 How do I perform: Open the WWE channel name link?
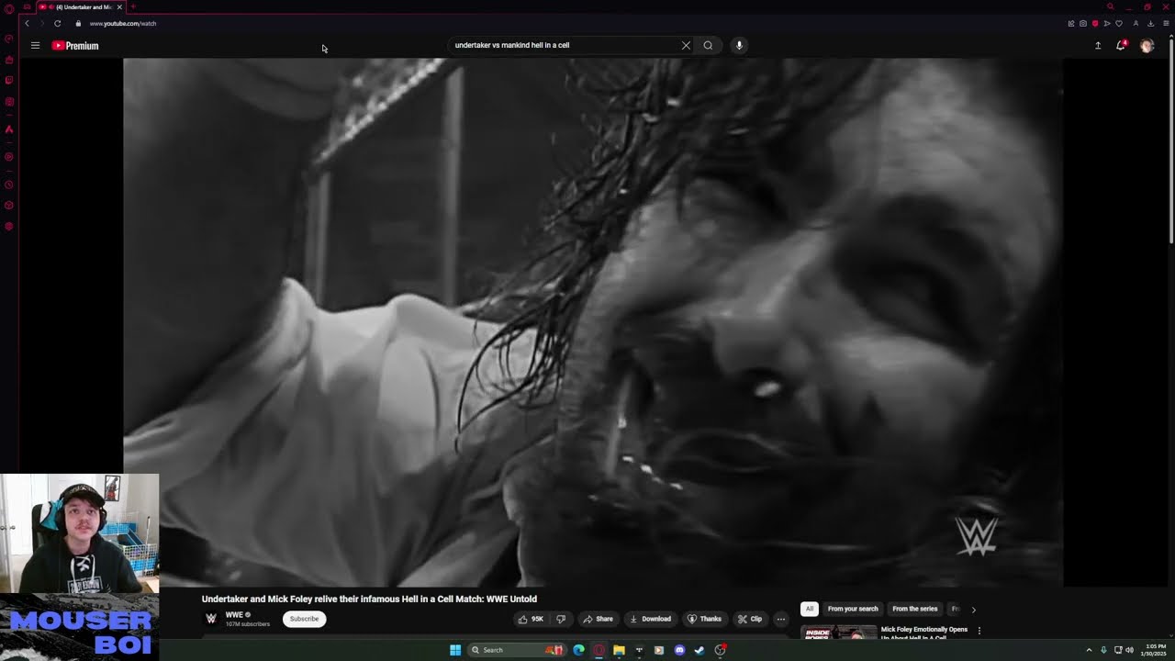point(234,615)
